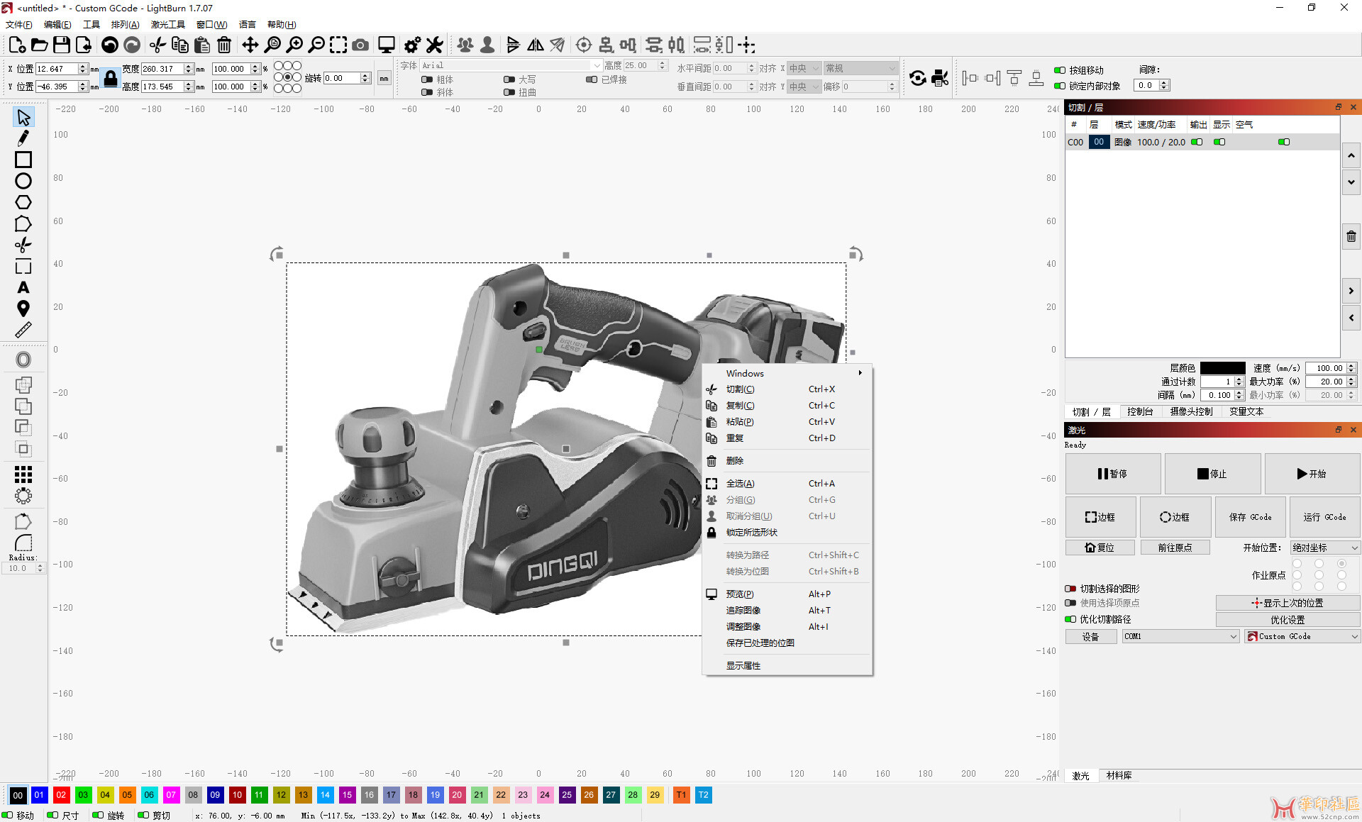1362x822 pixels.
Task: Click the Open File folder icon
Action: pyautogui.click(x=40, y=45)
